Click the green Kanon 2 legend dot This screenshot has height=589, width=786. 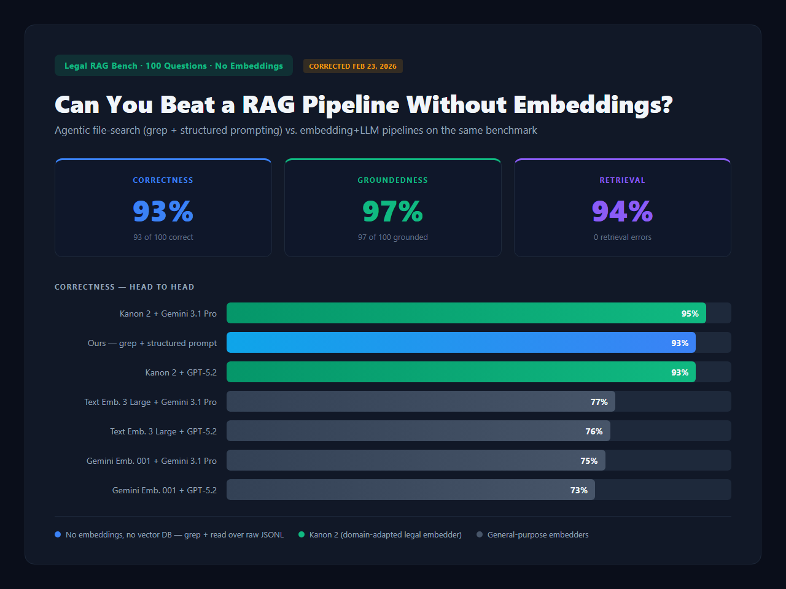[302, 534]
